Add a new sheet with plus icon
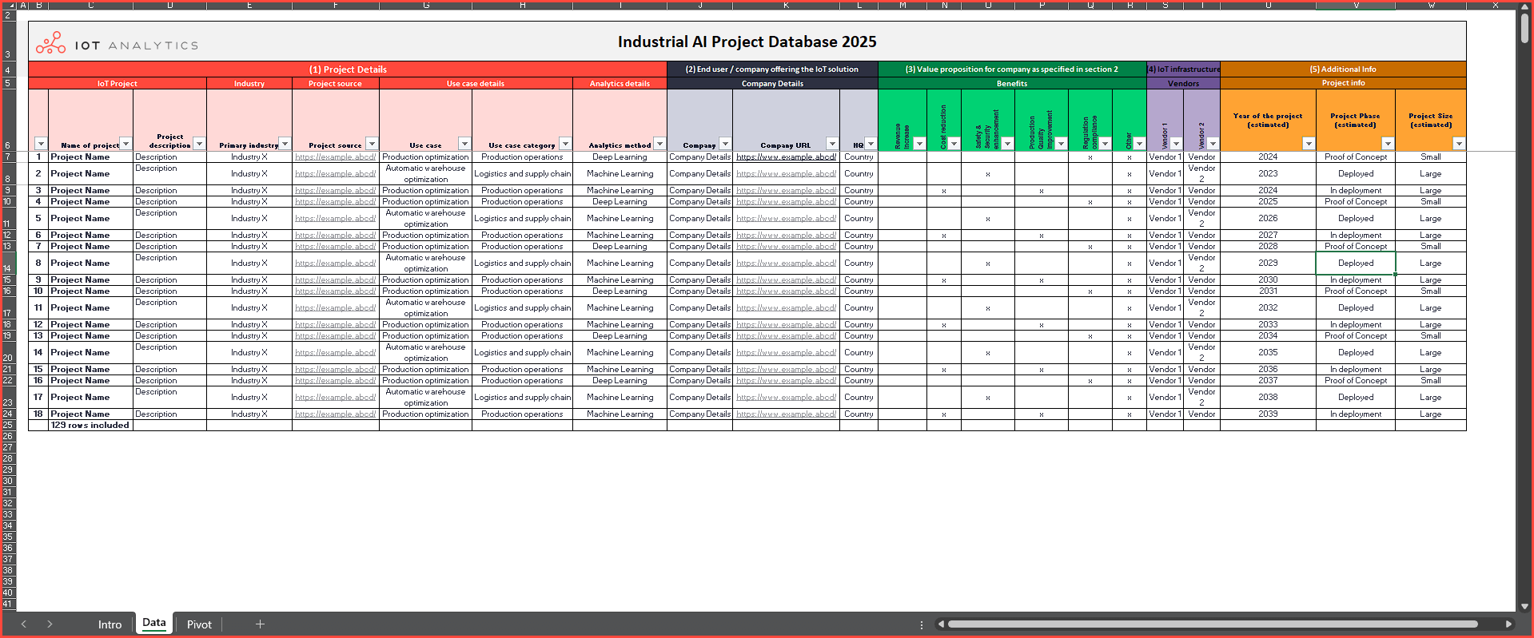1534x638 pixels. coord(260,624)
